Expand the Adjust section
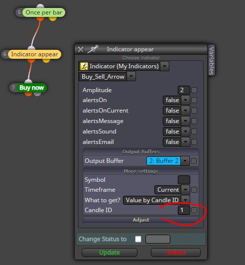Image resolution: width=245 pixels, height=265 pixels. (x=141, y=220)
